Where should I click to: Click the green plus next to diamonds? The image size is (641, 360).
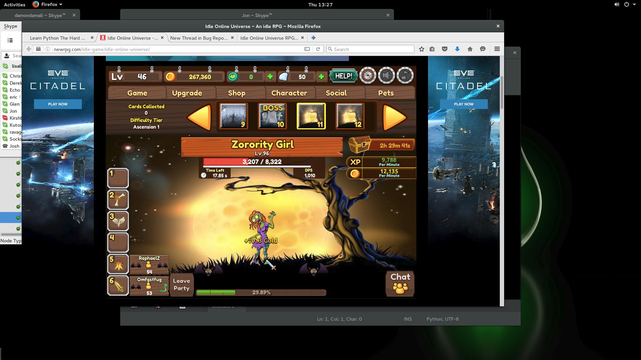(321, 77)
